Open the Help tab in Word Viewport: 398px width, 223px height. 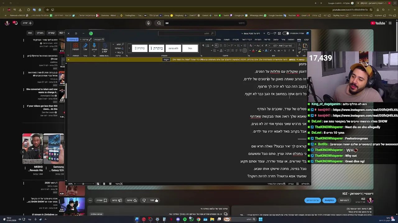pyautogui.click(x=218, y=39)
